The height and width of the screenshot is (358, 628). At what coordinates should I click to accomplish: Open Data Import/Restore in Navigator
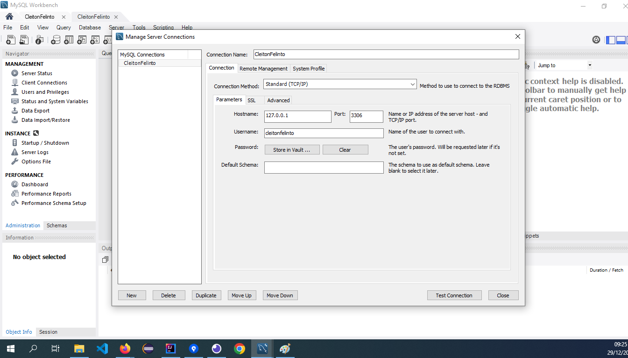[46, 120]
